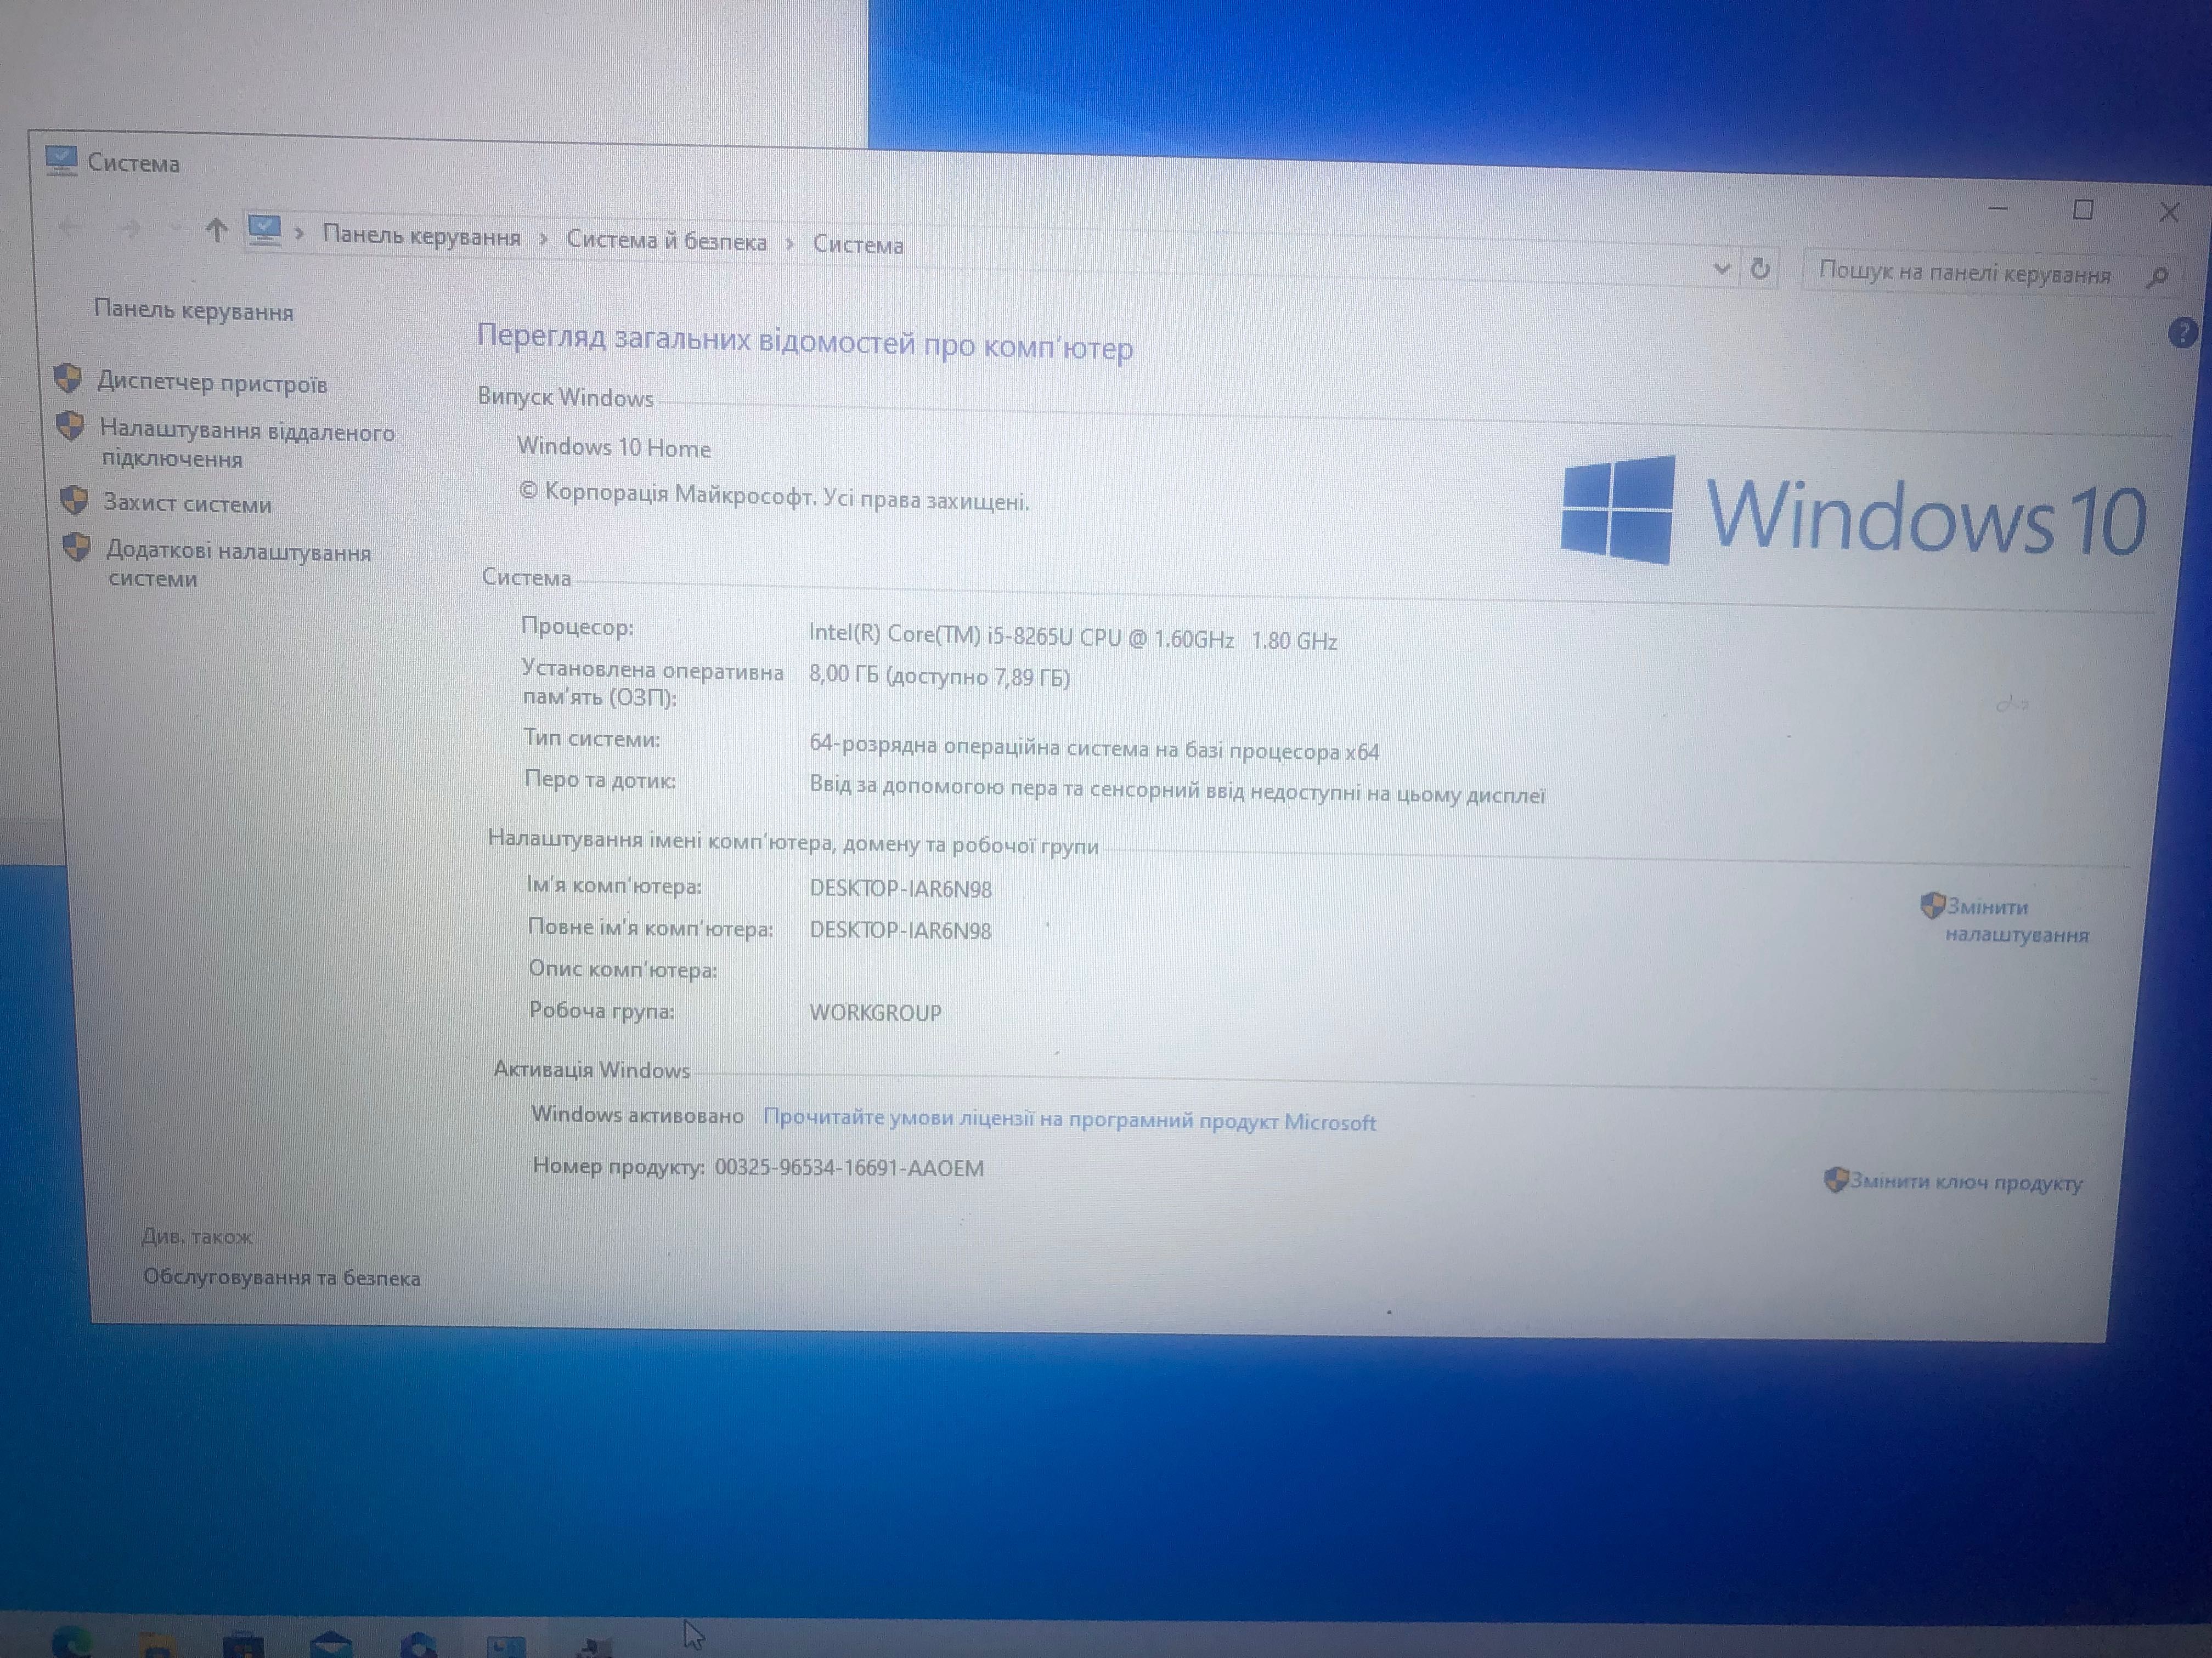Click the Система window title icon
The height and width of the screenshot is (1658, 2212).
(x=61, y=160)
